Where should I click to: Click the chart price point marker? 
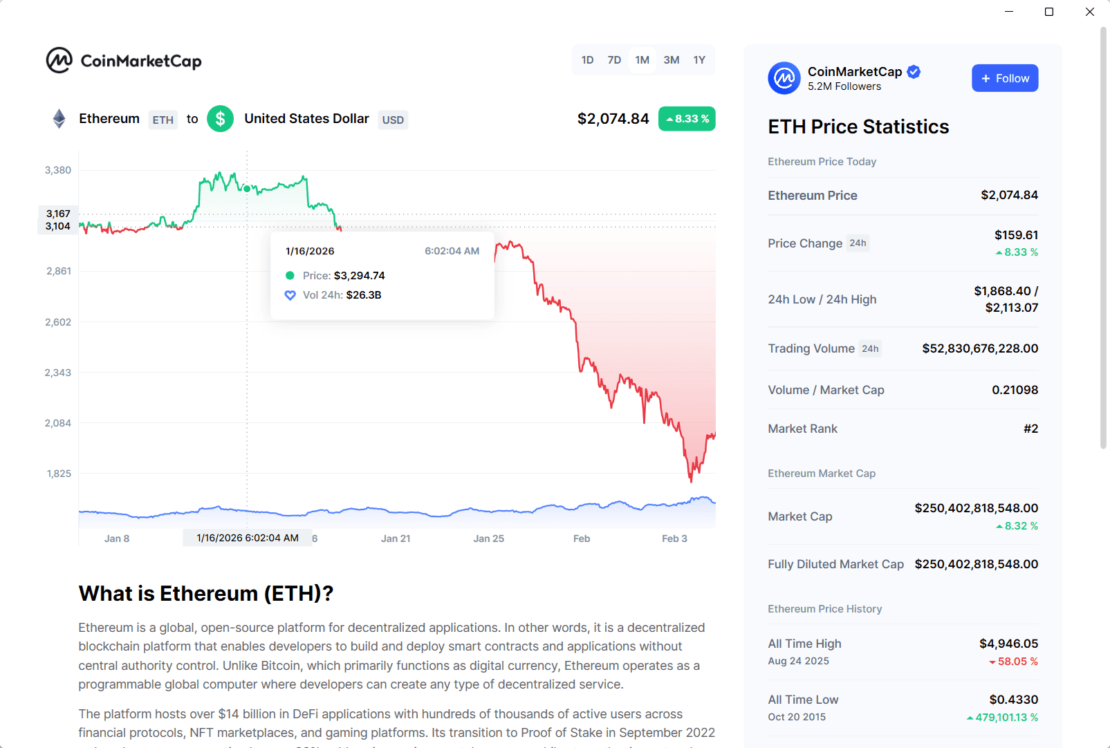pos(247,189)
